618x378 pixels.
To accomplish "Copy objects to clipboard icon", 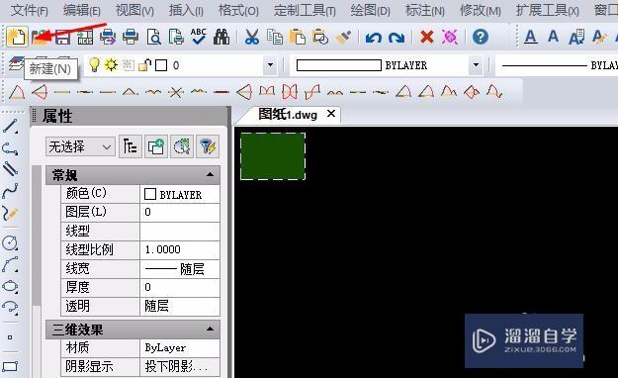I will [x=274, y=37].
